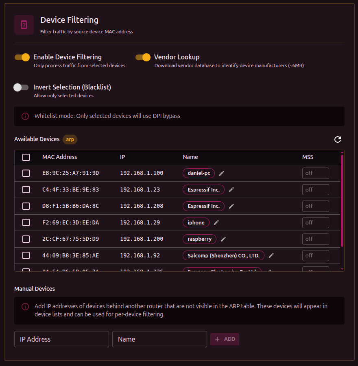Refresh the available devices list
The width and height of the screenshot is (358, 366).
pyautogui.click(x=337, y=139)
